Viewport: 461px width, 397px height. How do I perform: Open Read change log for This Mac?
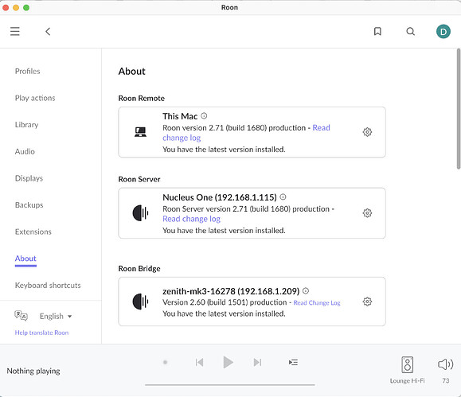(182, 138)
